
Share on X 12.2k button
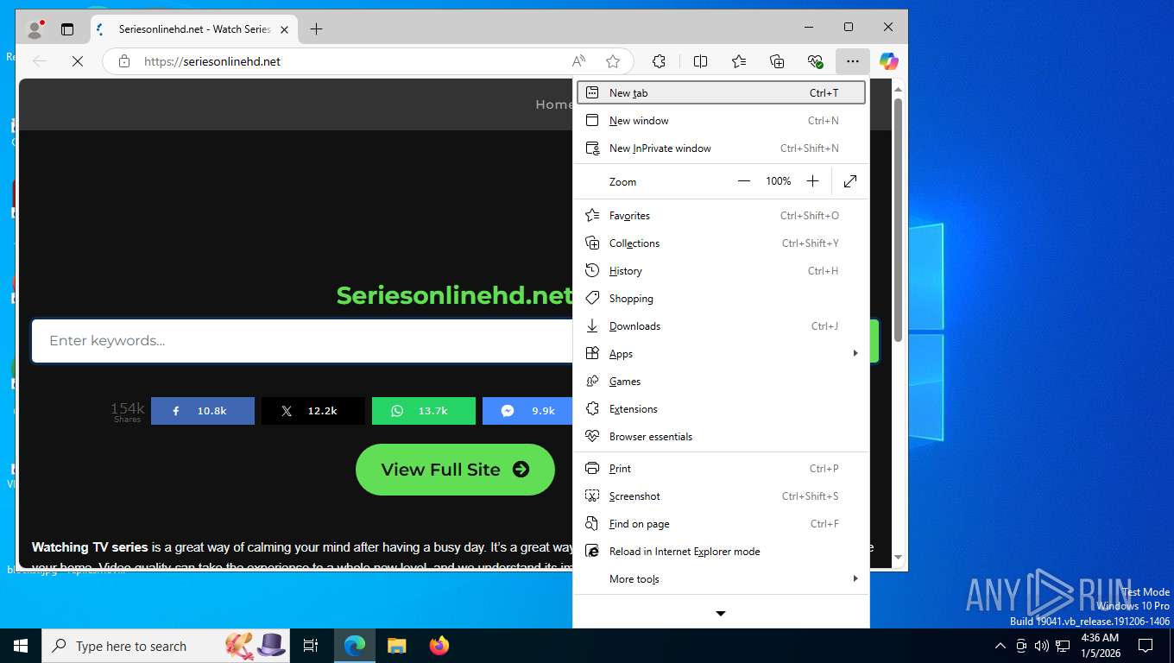(x=313, y=411)
